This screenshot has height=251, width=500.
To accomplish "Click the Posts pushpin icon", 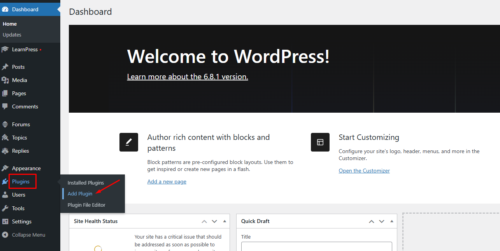I will tap(5, 67).
